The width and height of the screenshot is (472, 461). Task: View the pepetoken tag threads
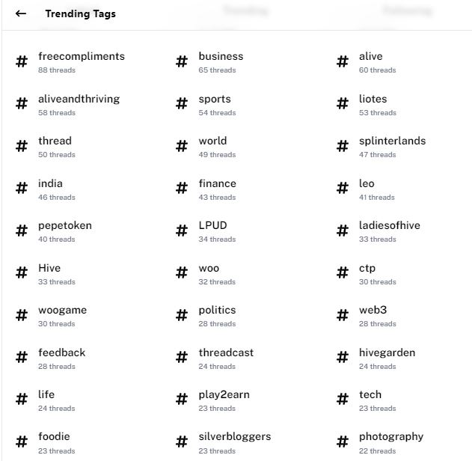(x=65, y=226)
